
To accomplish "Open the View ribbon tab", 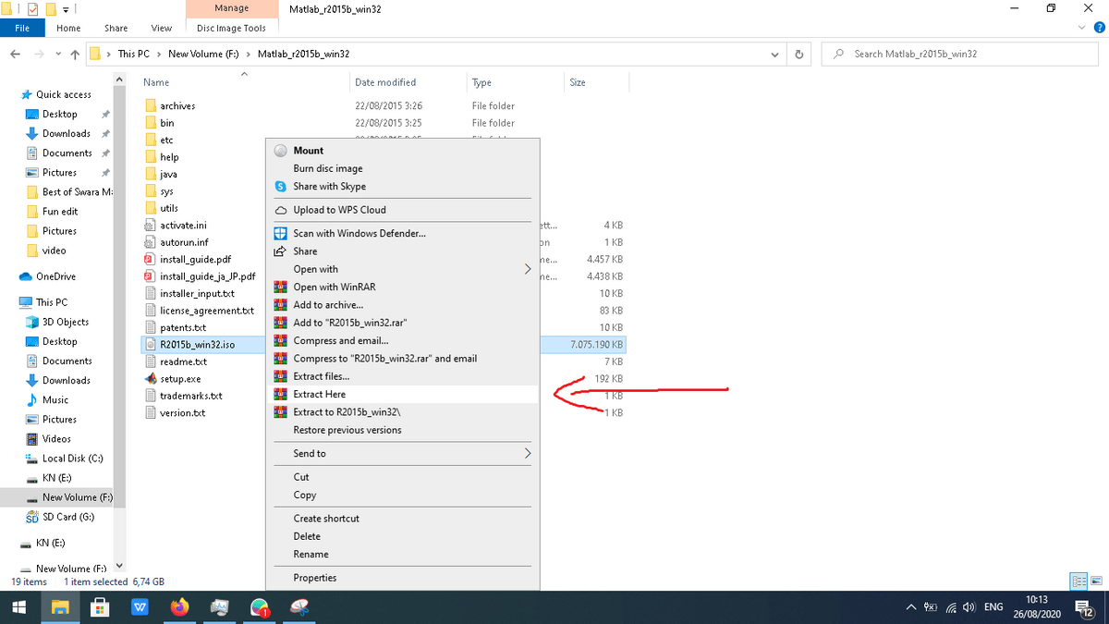I will tap(162, 29).
